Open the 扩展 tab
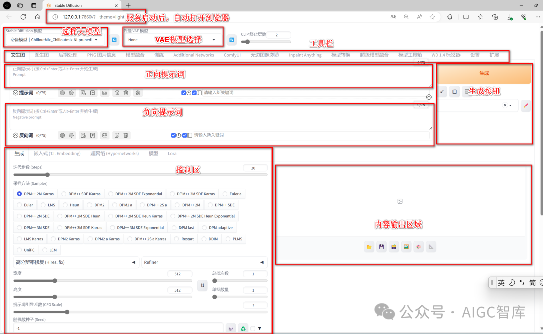The image size is (543, 334). pos(494,55)
